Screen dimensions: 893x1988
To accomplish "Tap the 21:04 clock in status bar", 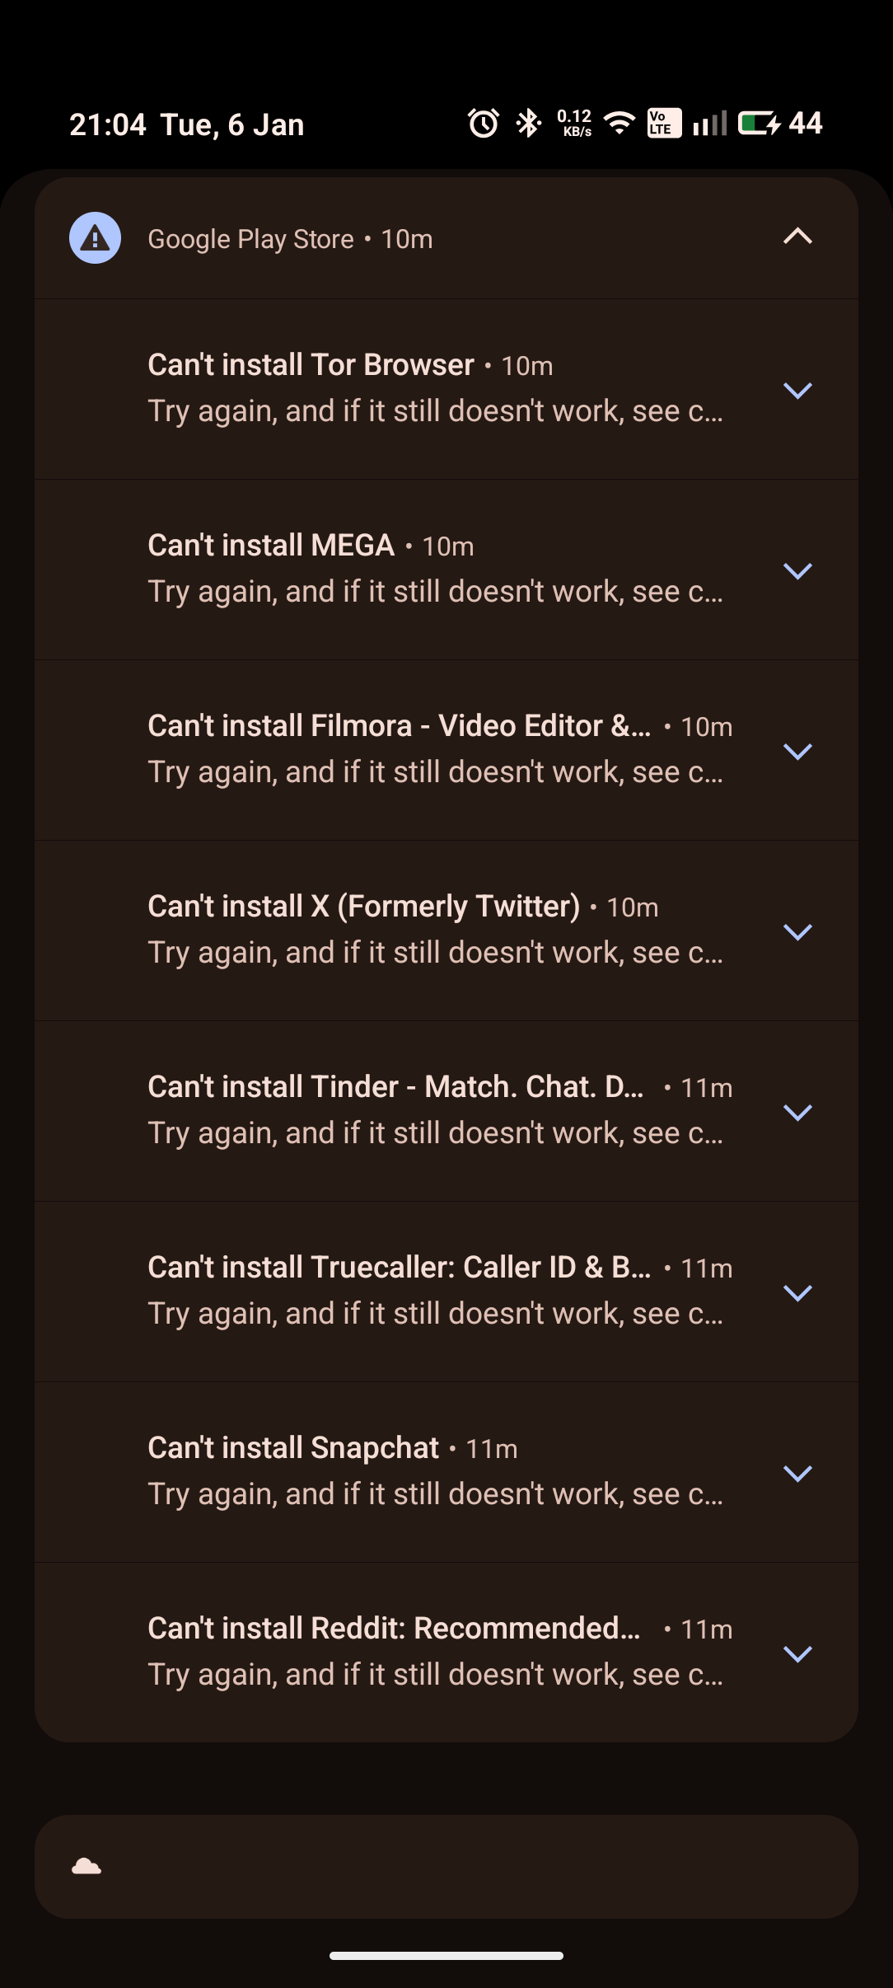I will coord(108,124).
